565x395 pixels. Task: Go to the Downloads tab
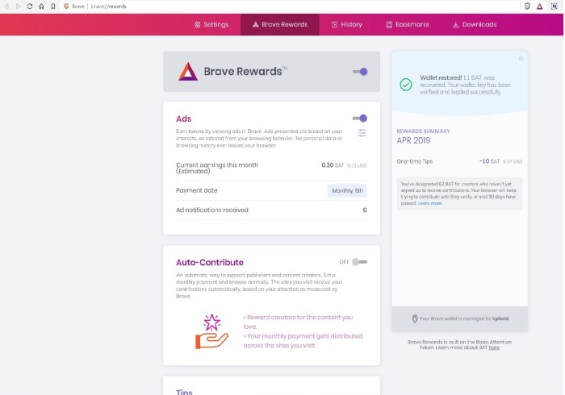click(x=475, y=24)
